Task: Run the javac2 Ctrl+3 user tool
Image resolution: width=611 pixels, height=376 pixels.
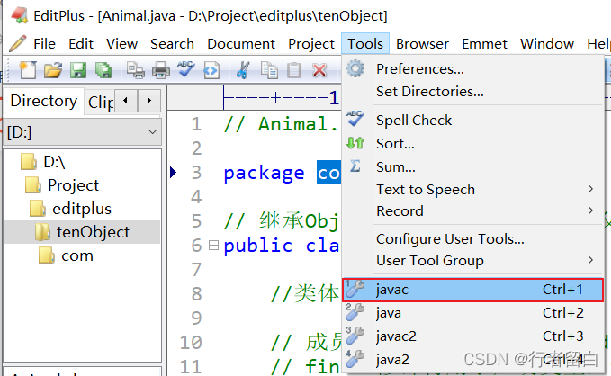Action: point(473,336)
